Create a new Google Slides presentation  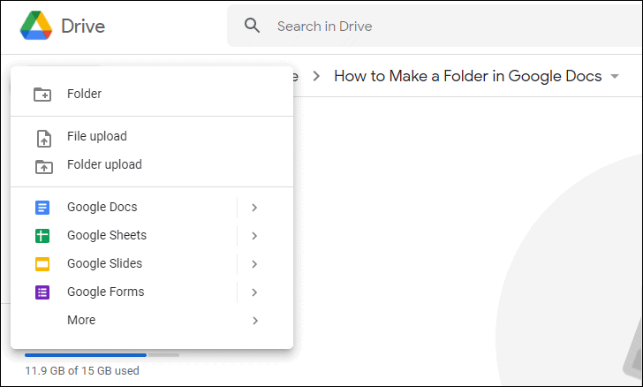[x=124, y=264]
